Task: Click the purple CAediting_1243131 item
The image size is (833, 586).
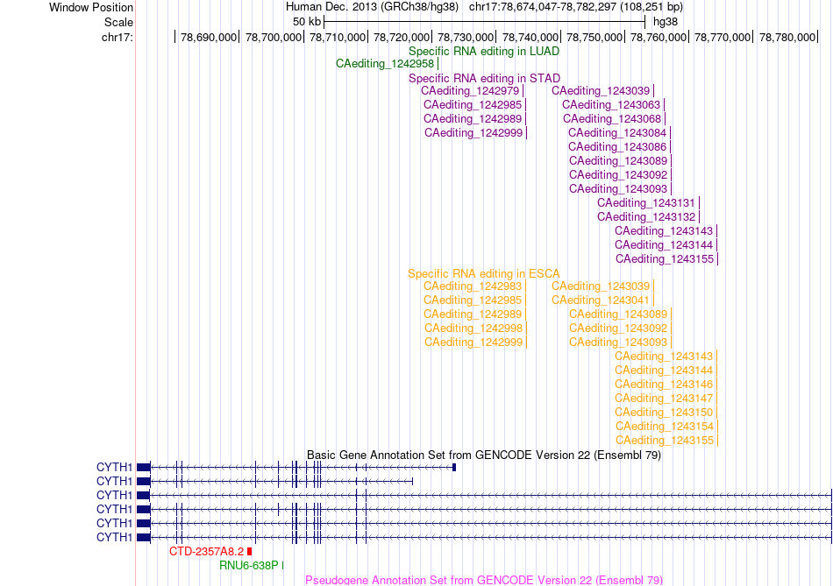Action: (646, 202)
